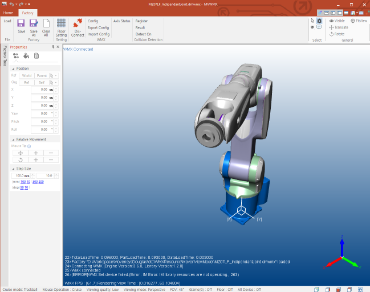Toggle Parent reference button
370x292 pixels.
click(42, 75)
